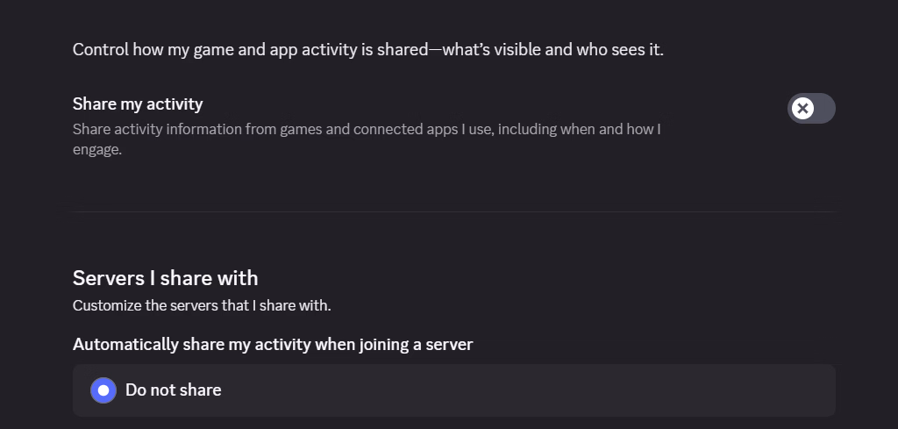Click the "Servers I share with" heading
Screen dimensions: 898x429
pyautogui.click(x=165, y=278)
